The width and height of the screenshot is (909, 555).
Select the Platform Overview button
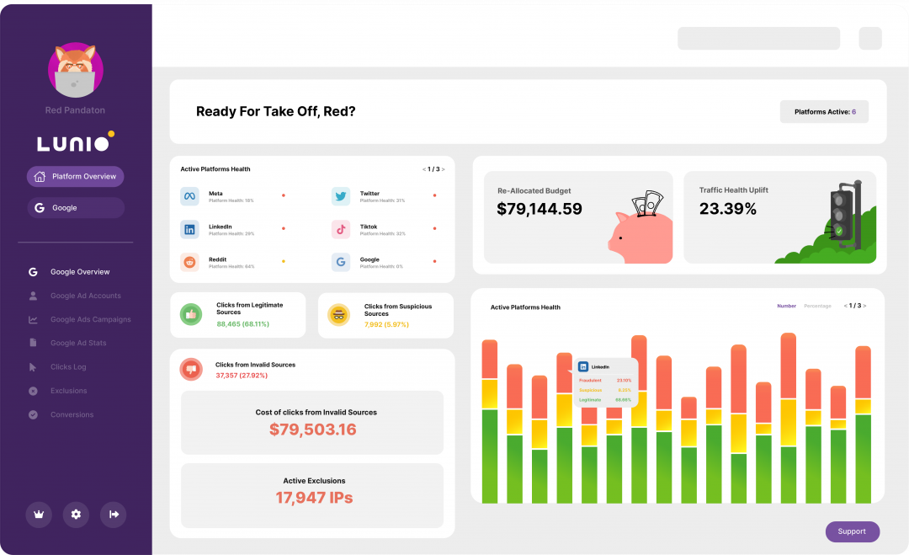tap(76, 177)
